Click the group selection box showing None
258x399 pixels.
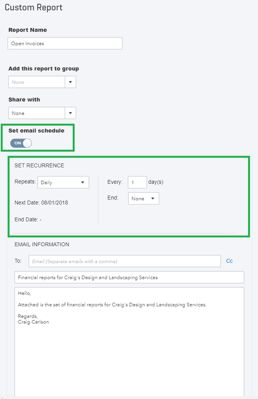[37, 82]
